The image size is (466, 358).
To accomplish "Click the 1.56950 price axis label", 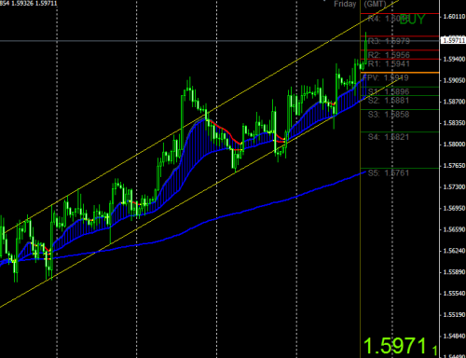I will (x=454, y=208).
